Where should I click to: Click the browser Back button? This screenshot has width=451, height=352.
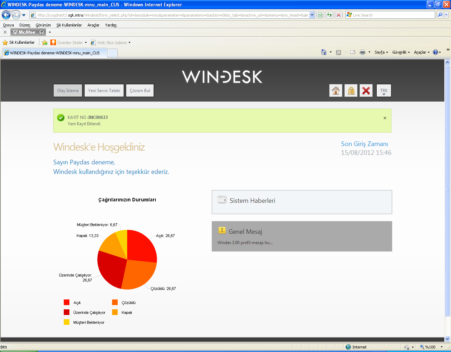[6, 15]
